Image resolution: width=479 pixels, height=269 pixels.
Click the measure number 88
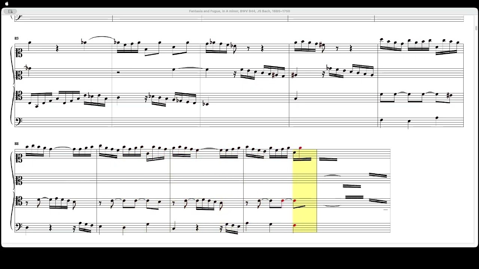point(16,144)
